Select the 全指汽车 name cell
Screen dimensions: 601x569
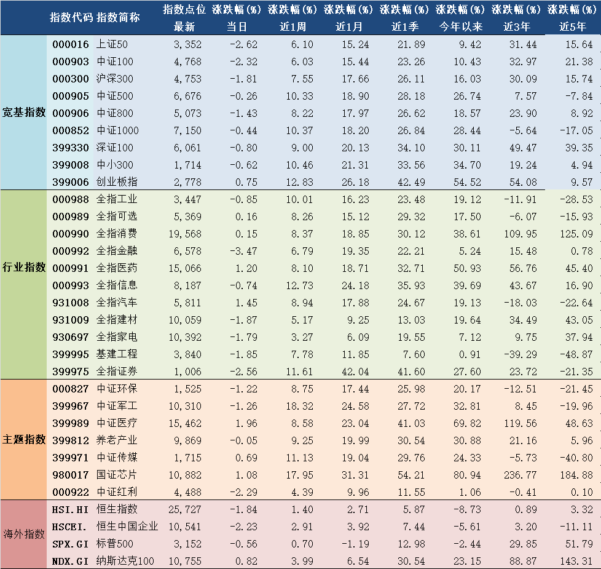[x=117, y=303]
